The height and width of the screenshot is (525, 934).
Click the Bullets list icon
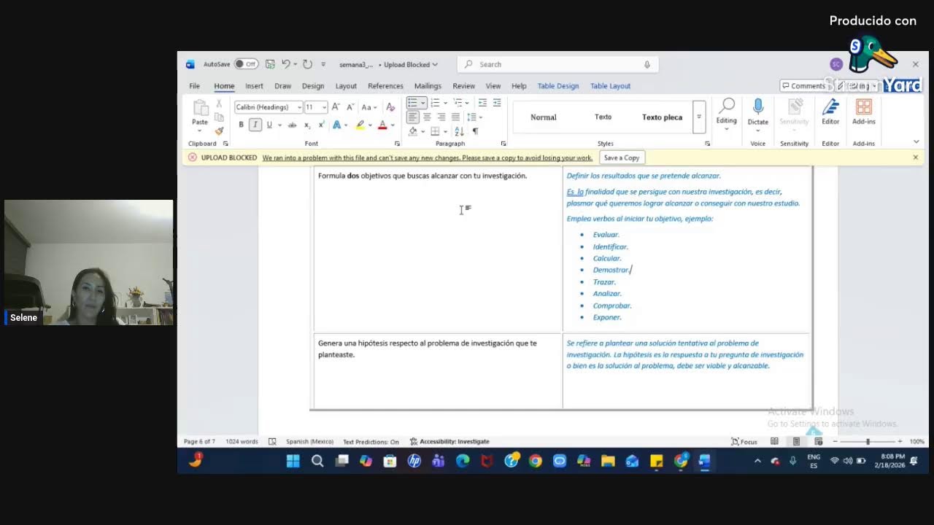(x=412, y=103)
